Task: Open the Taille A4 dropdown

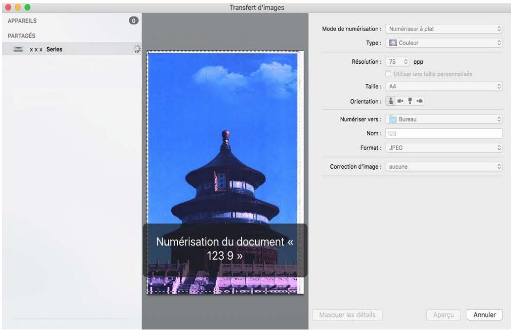Action: point(444,87)
